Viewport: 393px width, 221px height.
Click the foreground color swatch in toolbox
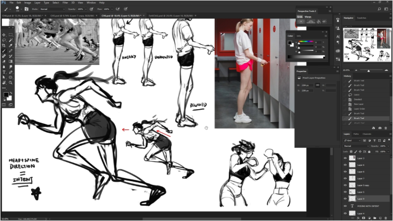click(5, 95)
